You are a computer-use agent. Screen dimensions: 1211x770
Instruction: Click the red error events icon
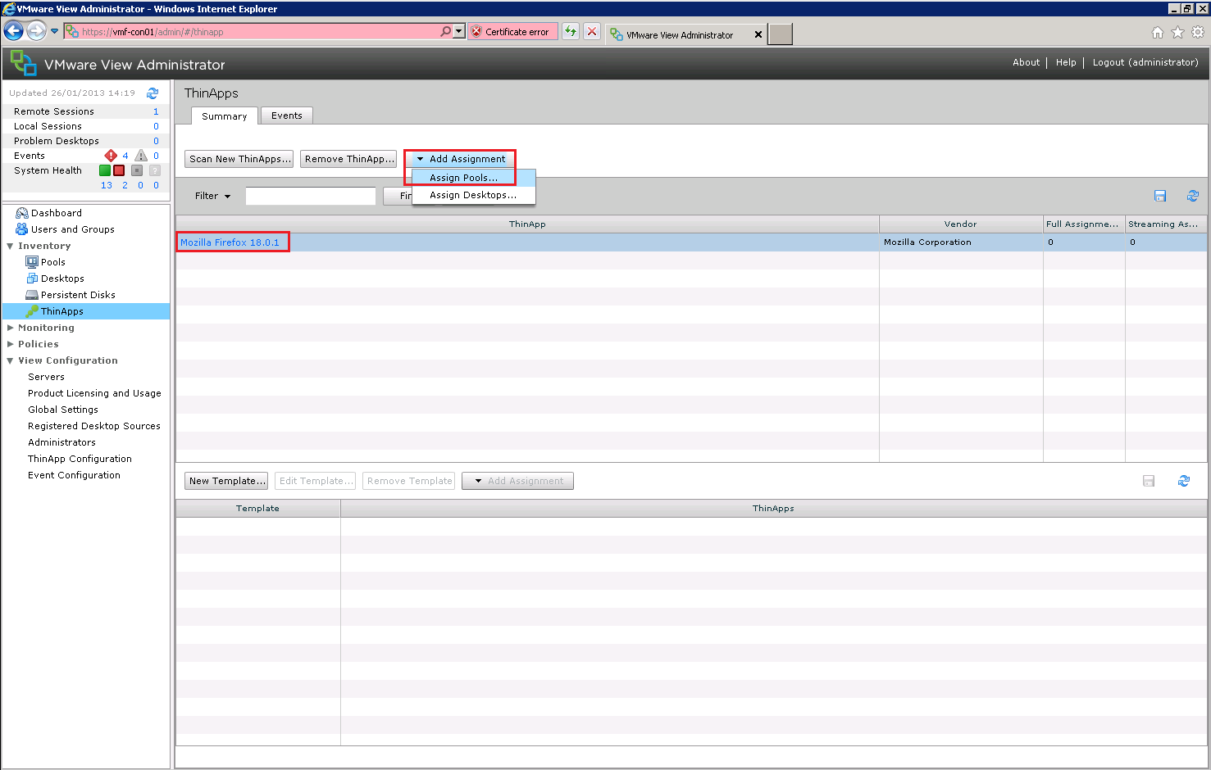click(x=111, y=156)
